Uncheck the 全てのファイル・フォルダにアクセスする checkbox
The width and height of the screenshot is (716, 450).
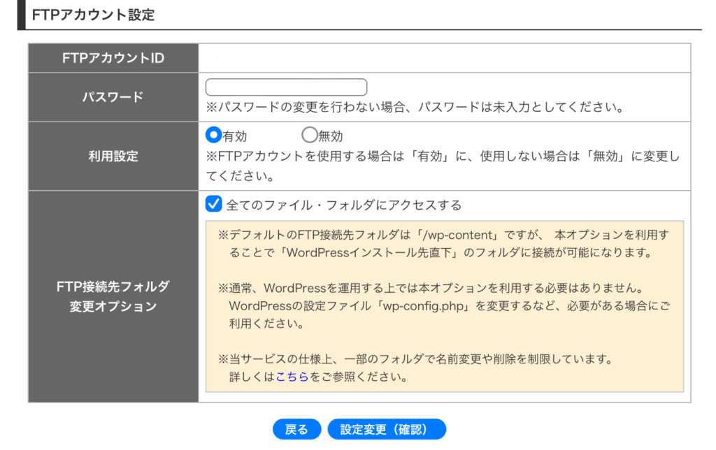coord(214,204)
